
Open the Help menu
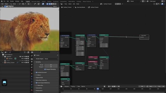point(22,1)
